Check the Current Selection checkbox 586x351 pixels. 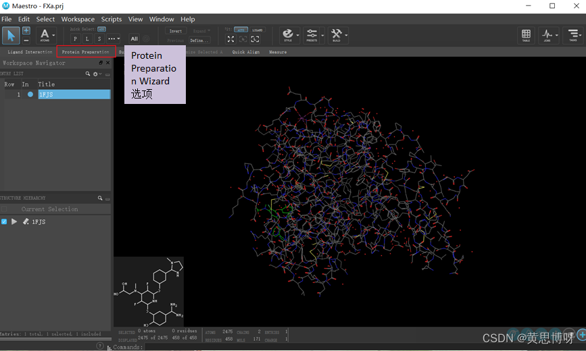click(4, 209)
